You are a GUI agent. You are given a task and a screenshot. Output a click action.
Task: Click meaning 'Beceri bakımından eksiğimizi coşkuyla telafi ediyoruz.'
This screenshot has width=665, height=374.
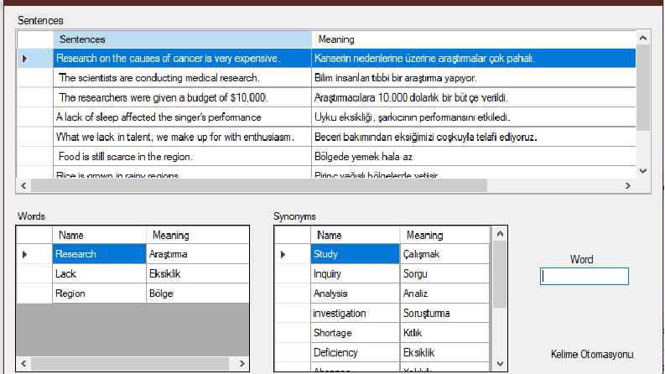coord(474,137)
